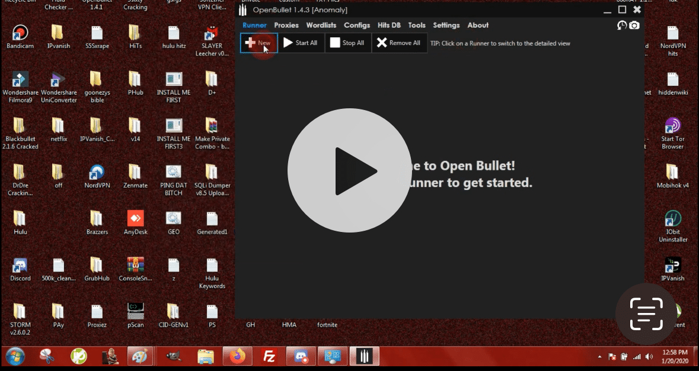Click the OpenBullet 1.4.3 title bar text
Screen dimensions: 699x371
click(300, 10)
